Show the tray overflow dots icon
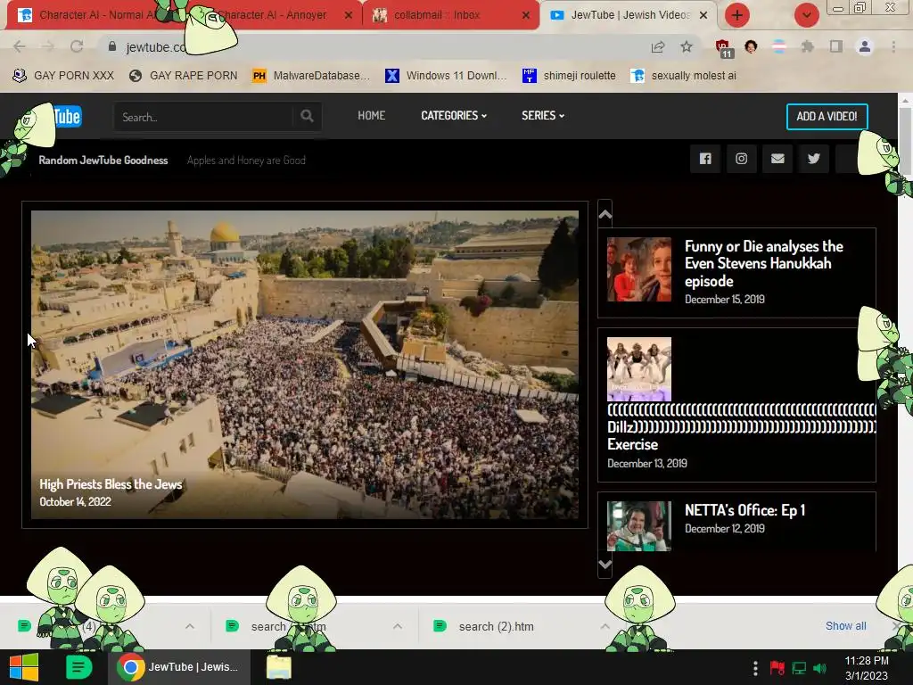The height and width of the screenshot is (685, 913). (x=755, y=668)
